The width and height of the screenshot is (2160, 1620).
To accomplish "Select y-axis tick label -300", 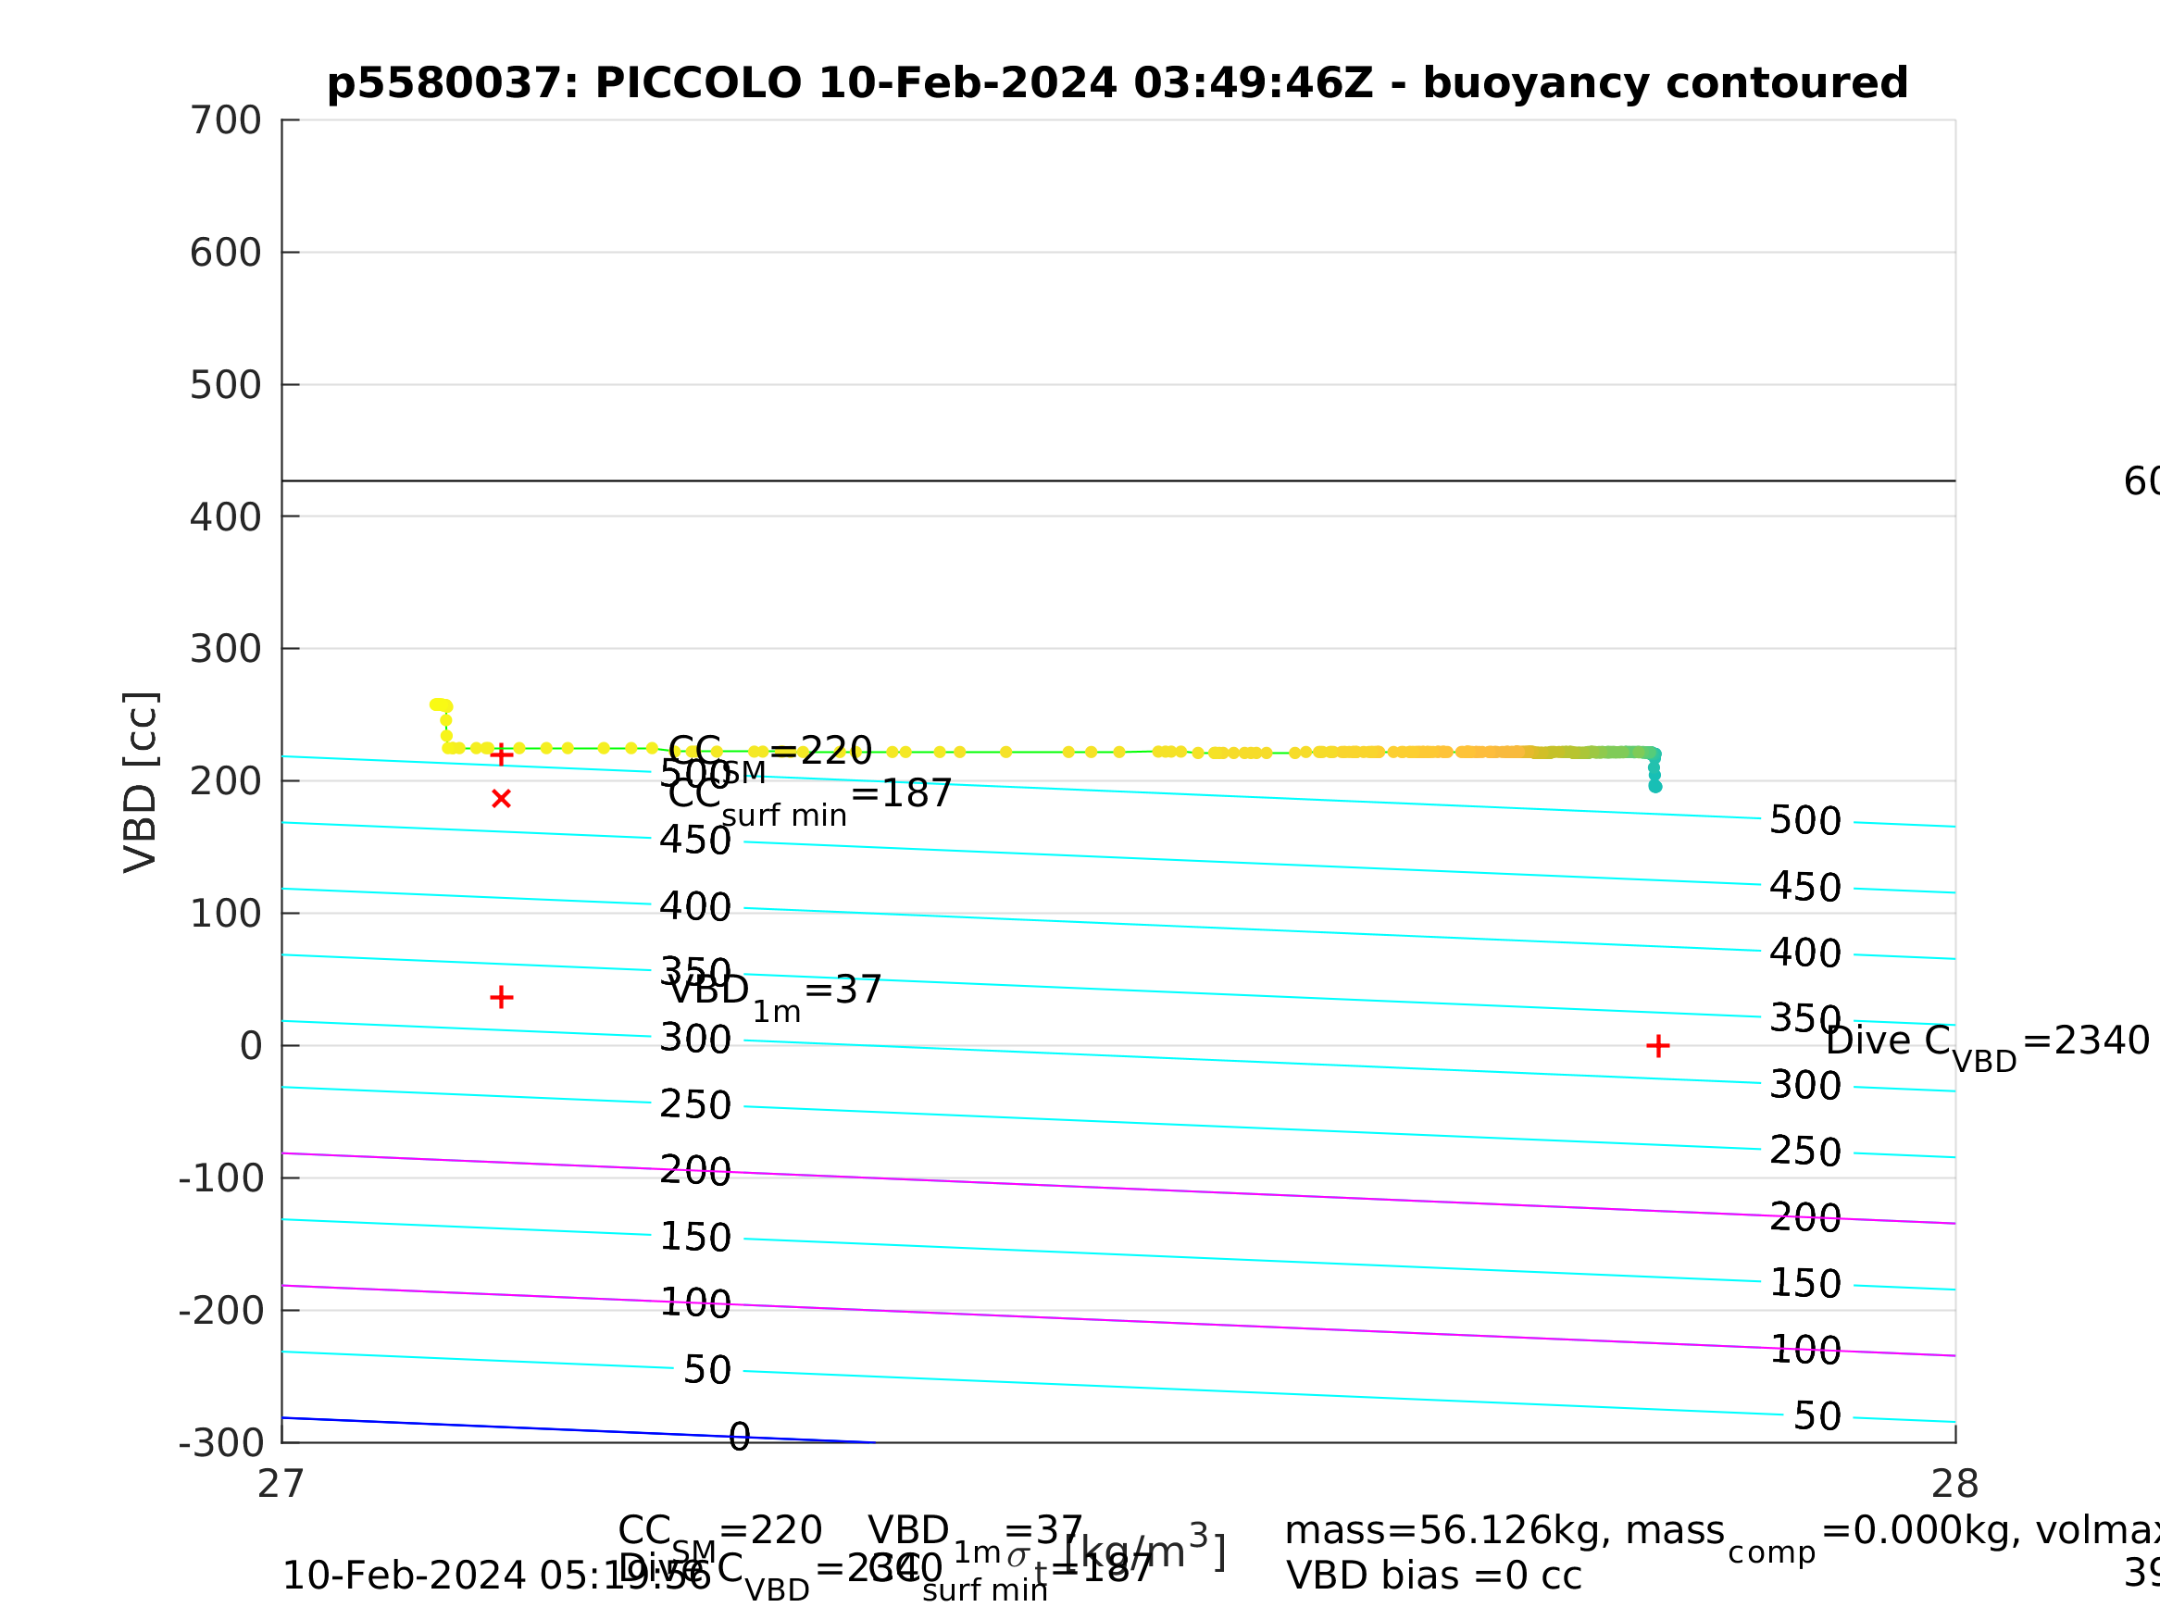I will coord(221,1442).
